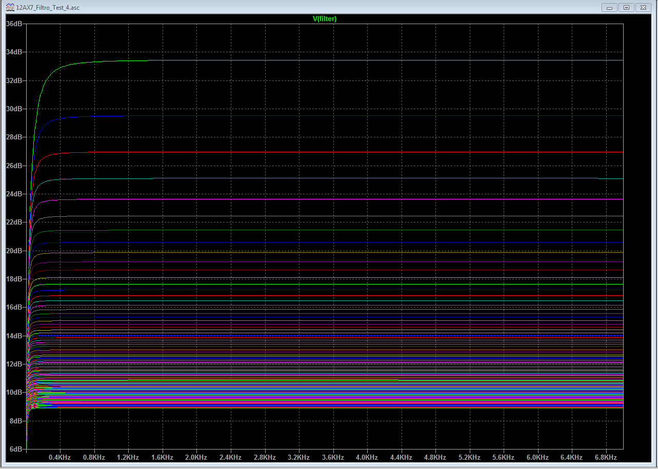
Task: Click the topmost trace near 33dB
Action: (308, 60)
